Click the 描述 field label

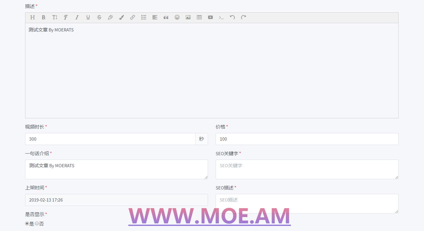tap(30, 6)
